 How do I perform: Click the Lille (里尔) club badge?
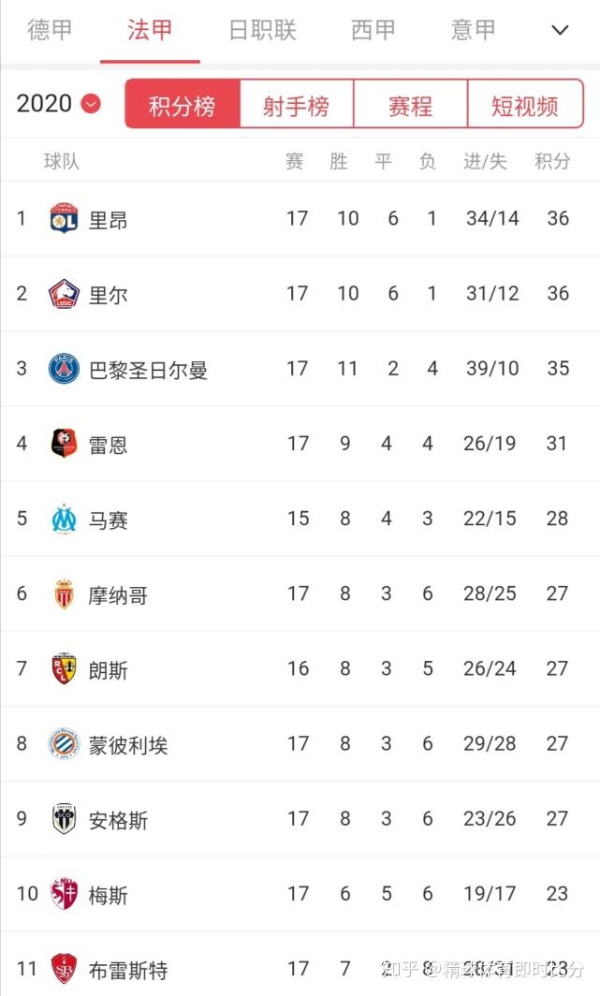click(x=63, y=293)
